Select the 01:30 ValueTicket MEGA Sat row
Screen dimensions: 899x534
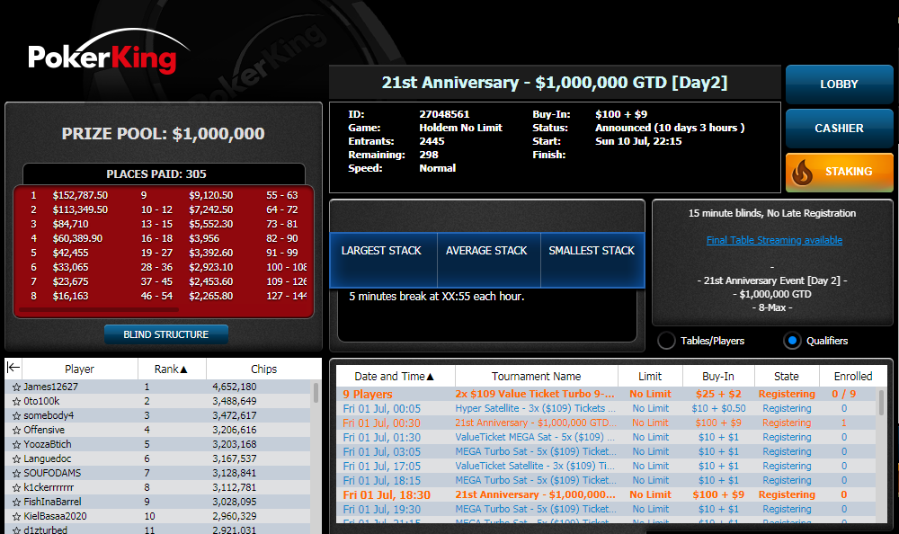(608, 437)
